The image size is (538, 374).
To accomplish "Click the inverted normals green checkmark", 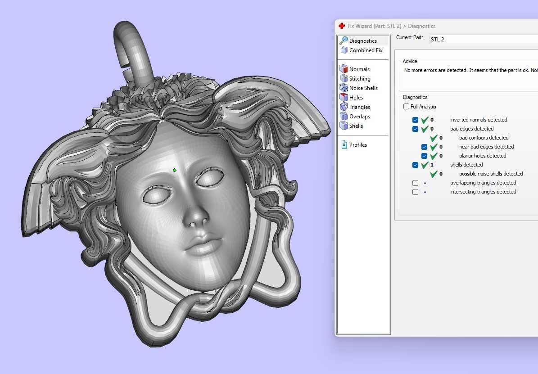I will pyautogui.click(x=425, y=120).
